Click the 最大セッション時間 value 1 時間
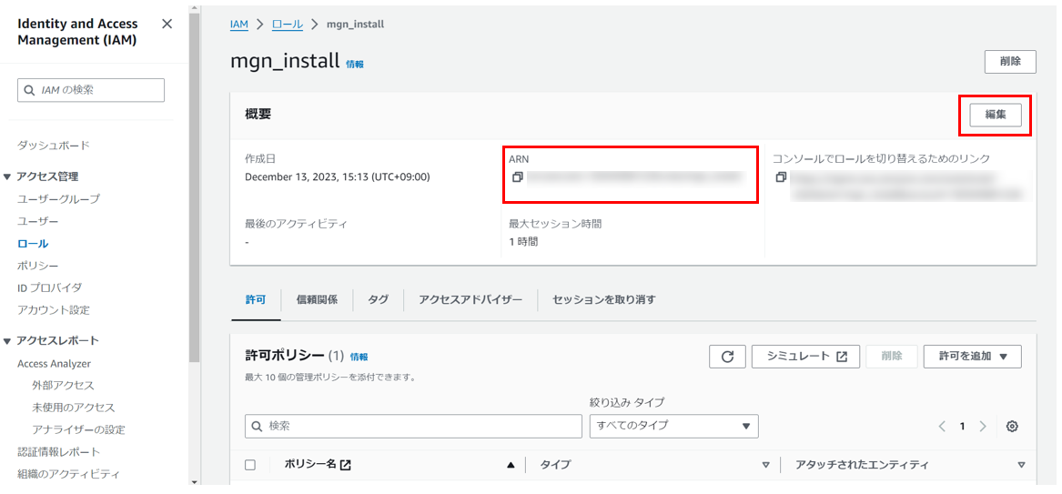 tap(523, 242)
